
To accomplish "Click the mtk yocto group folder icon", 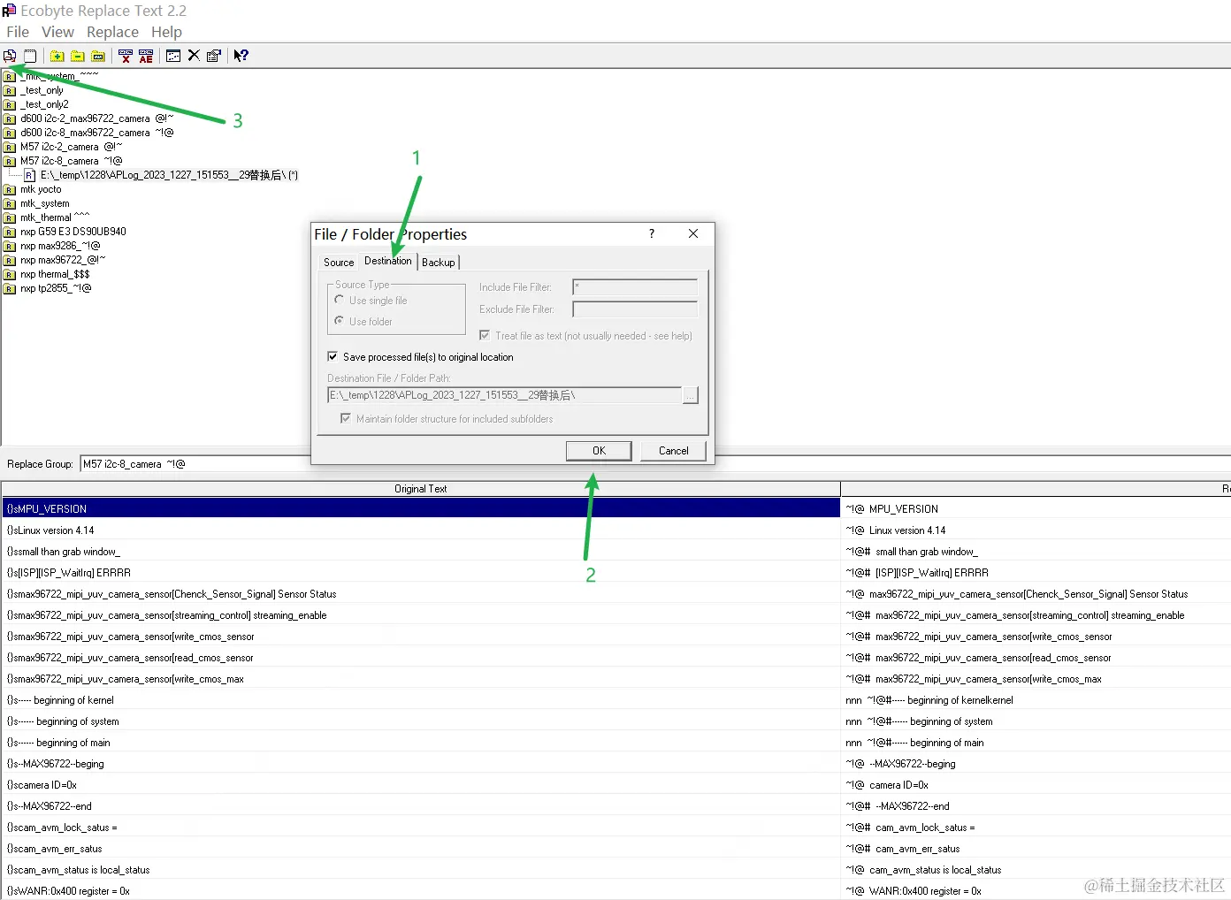I will (x=10, y=189).
